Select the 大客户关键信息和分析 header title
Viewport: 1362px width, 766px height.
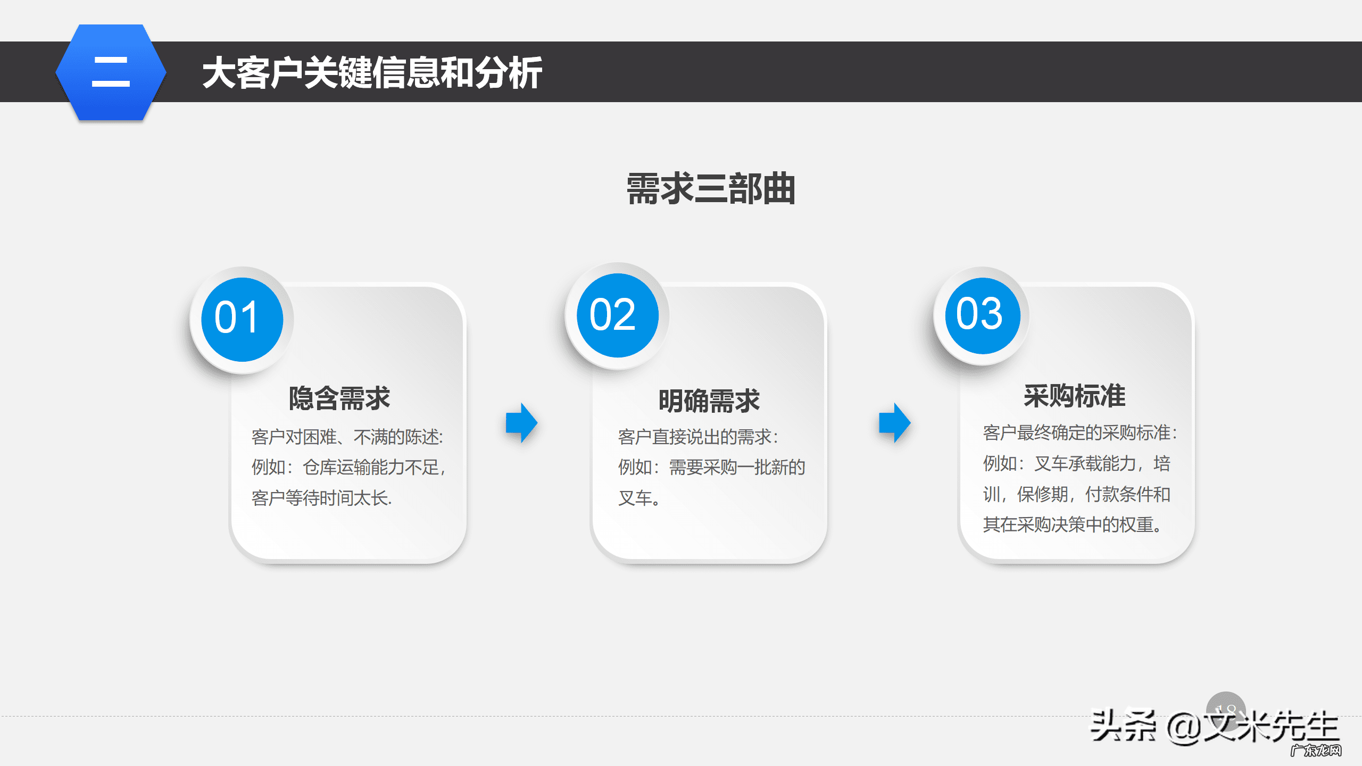[372, 72]
